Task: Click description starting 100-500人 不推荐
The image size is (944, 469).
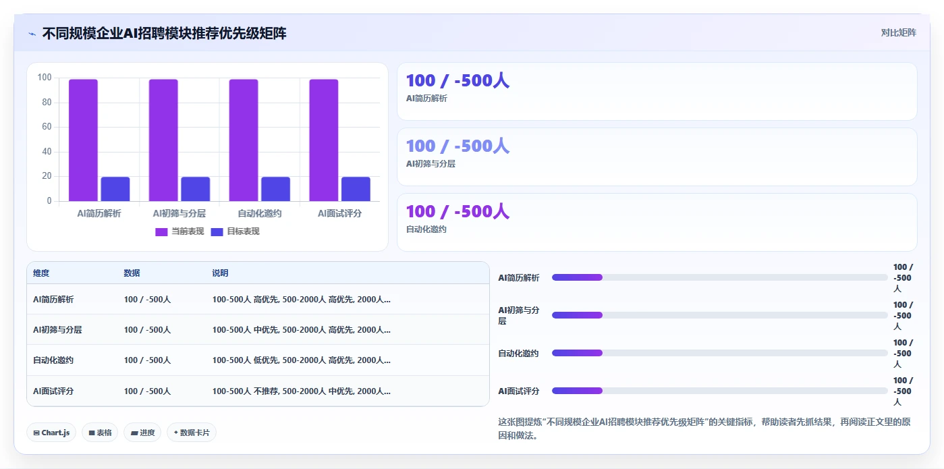Action: tap(301, 391)
